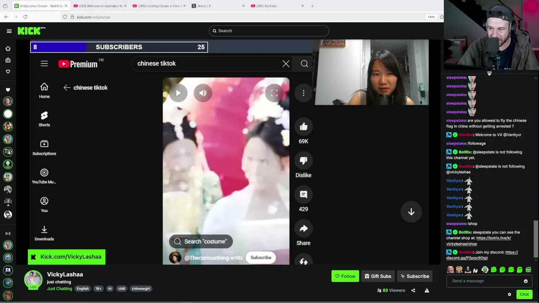Open botrix.live shop link in chat
Viewport: 539px width, 303px height.
(x=479, y=241)
